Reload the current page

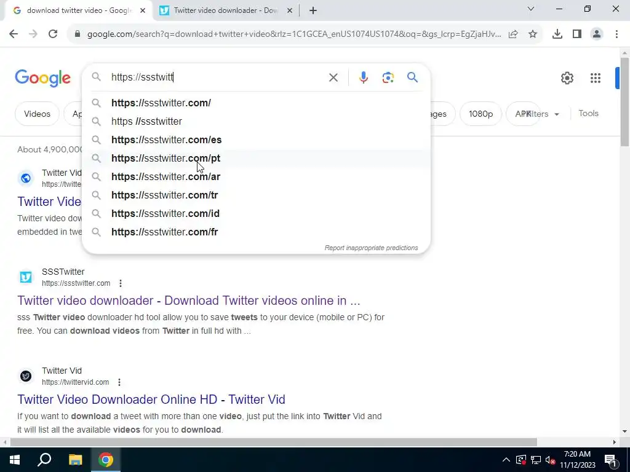tap(53, 34)
